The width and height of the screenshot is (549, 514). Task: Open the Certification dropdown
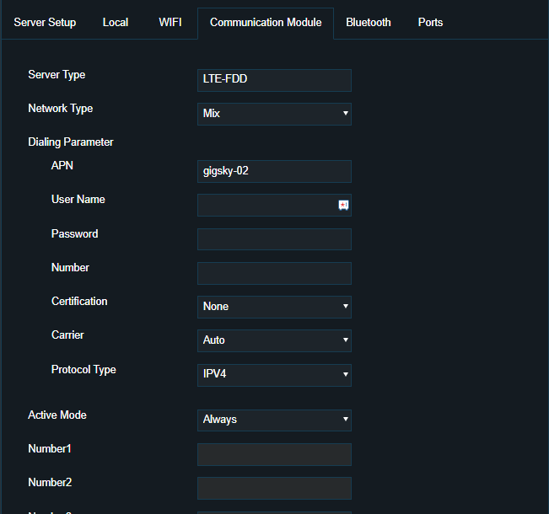click(x=274, y=307)
